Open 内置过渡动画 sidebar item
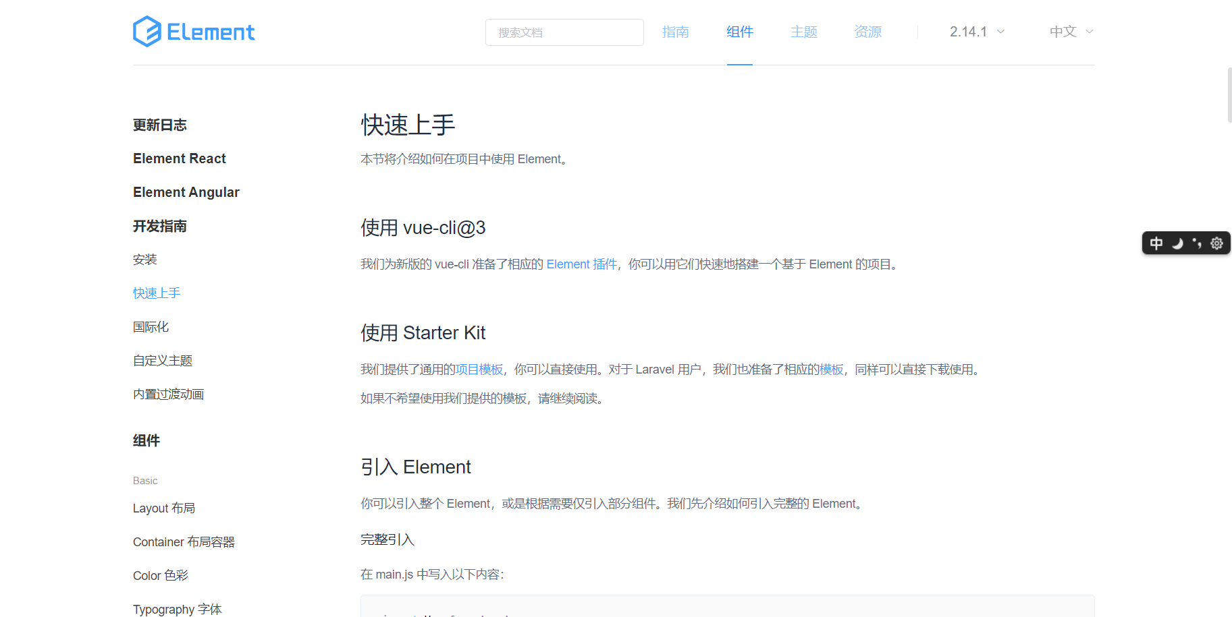The height and width of the screenshot is (617, 1232). [x=169, y=394]
